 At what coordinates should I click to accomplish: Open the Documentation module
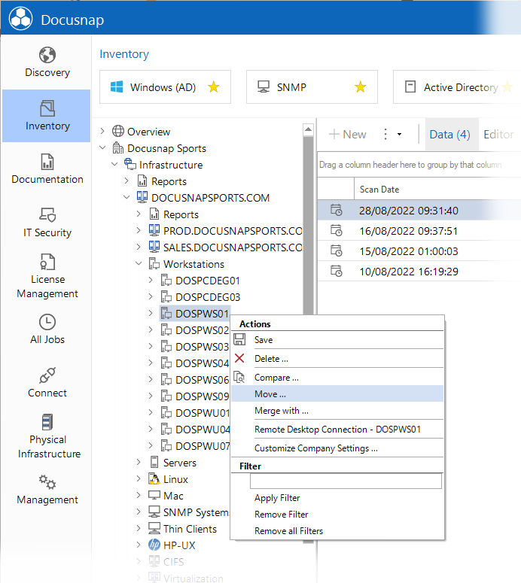click(x=47, y=169)
